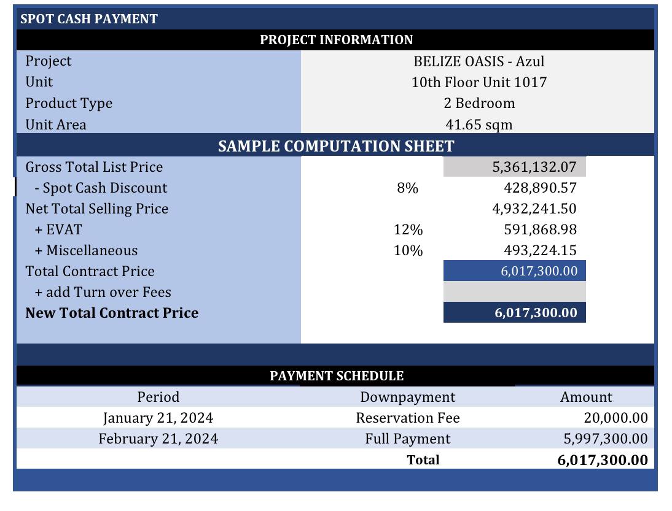Click the 8% Spot Cash Discount rate

tap(407, 188)
